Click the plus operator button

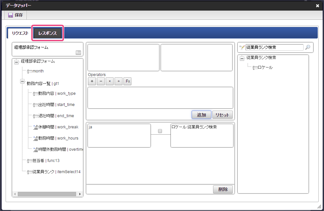click(x=92, y=81)
